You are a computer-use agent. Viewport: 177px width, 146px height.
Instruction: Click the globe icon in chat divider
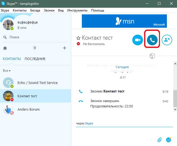pyautogui.click(x=152, y=56)
